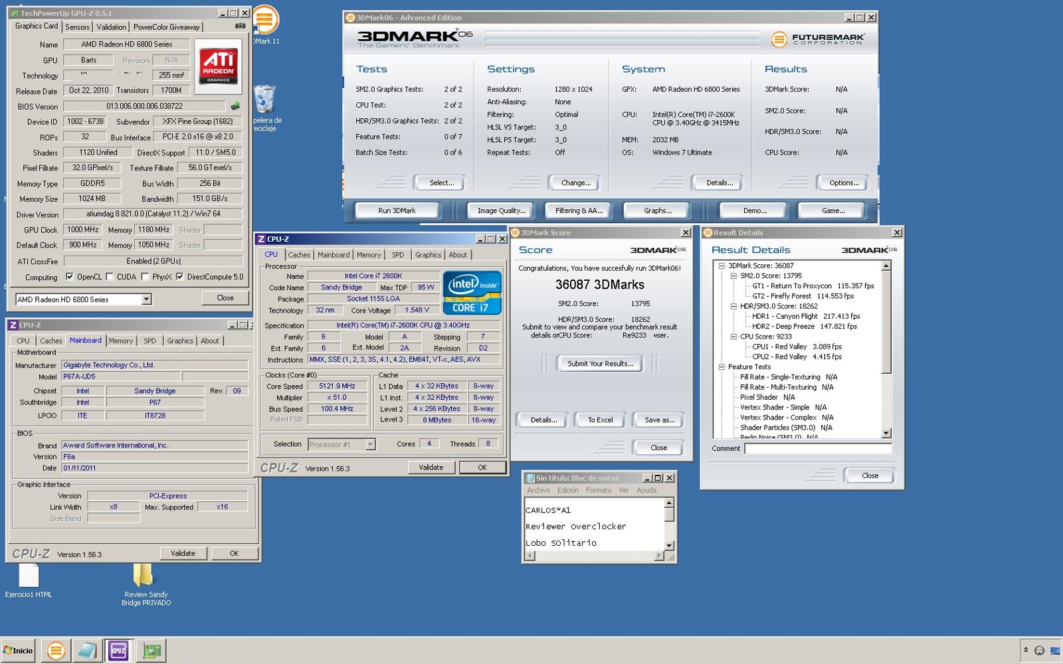Click the GPU-Z taskbar icon
The image size is (1063, 664).
click(x=151, y=651)
